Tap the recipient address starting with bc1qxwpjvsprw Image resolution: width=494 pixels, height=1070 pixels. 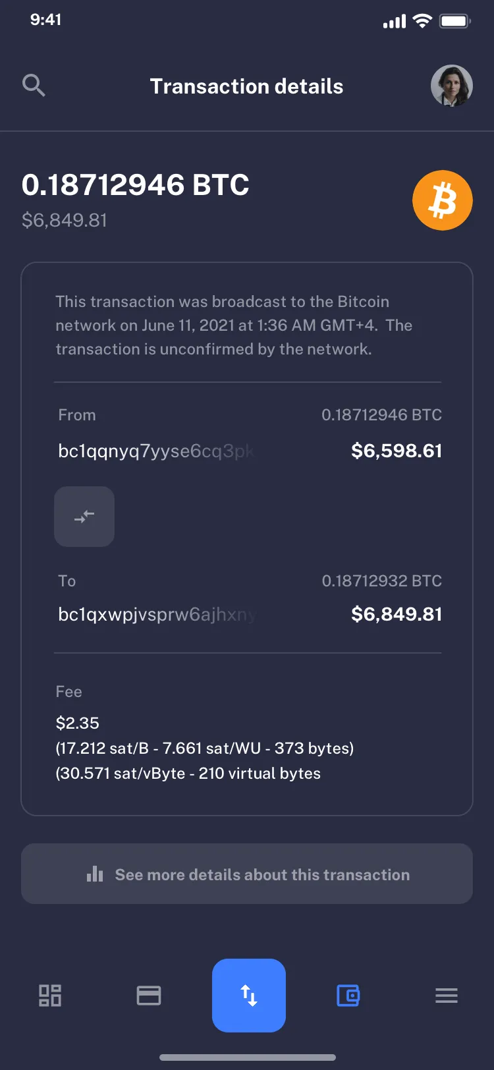pyautogui.click(x=157, y=614)
